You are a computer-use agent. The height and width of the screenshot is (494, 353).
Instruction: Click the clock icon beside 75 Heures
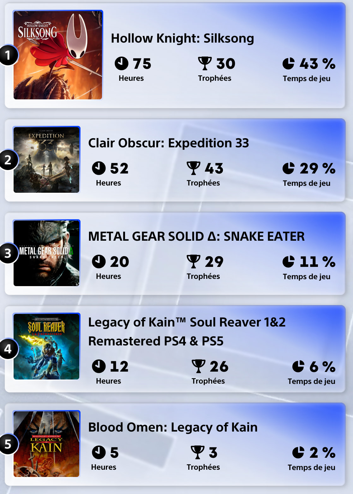(122, 63)
